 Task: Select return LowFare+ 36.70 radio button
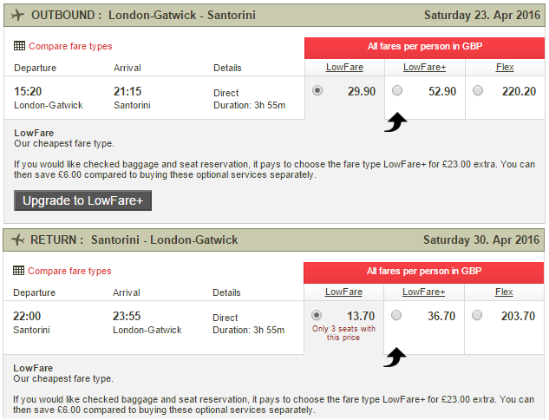[396, 315]
